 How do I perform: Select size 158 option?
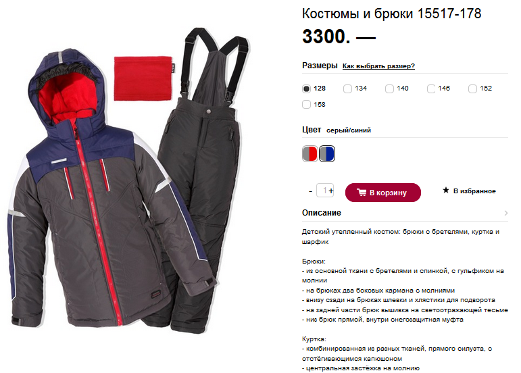(306, 105)
